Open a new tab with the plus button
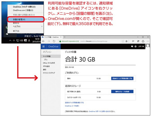This screenshot has width=152, height=116. point(65,37)
